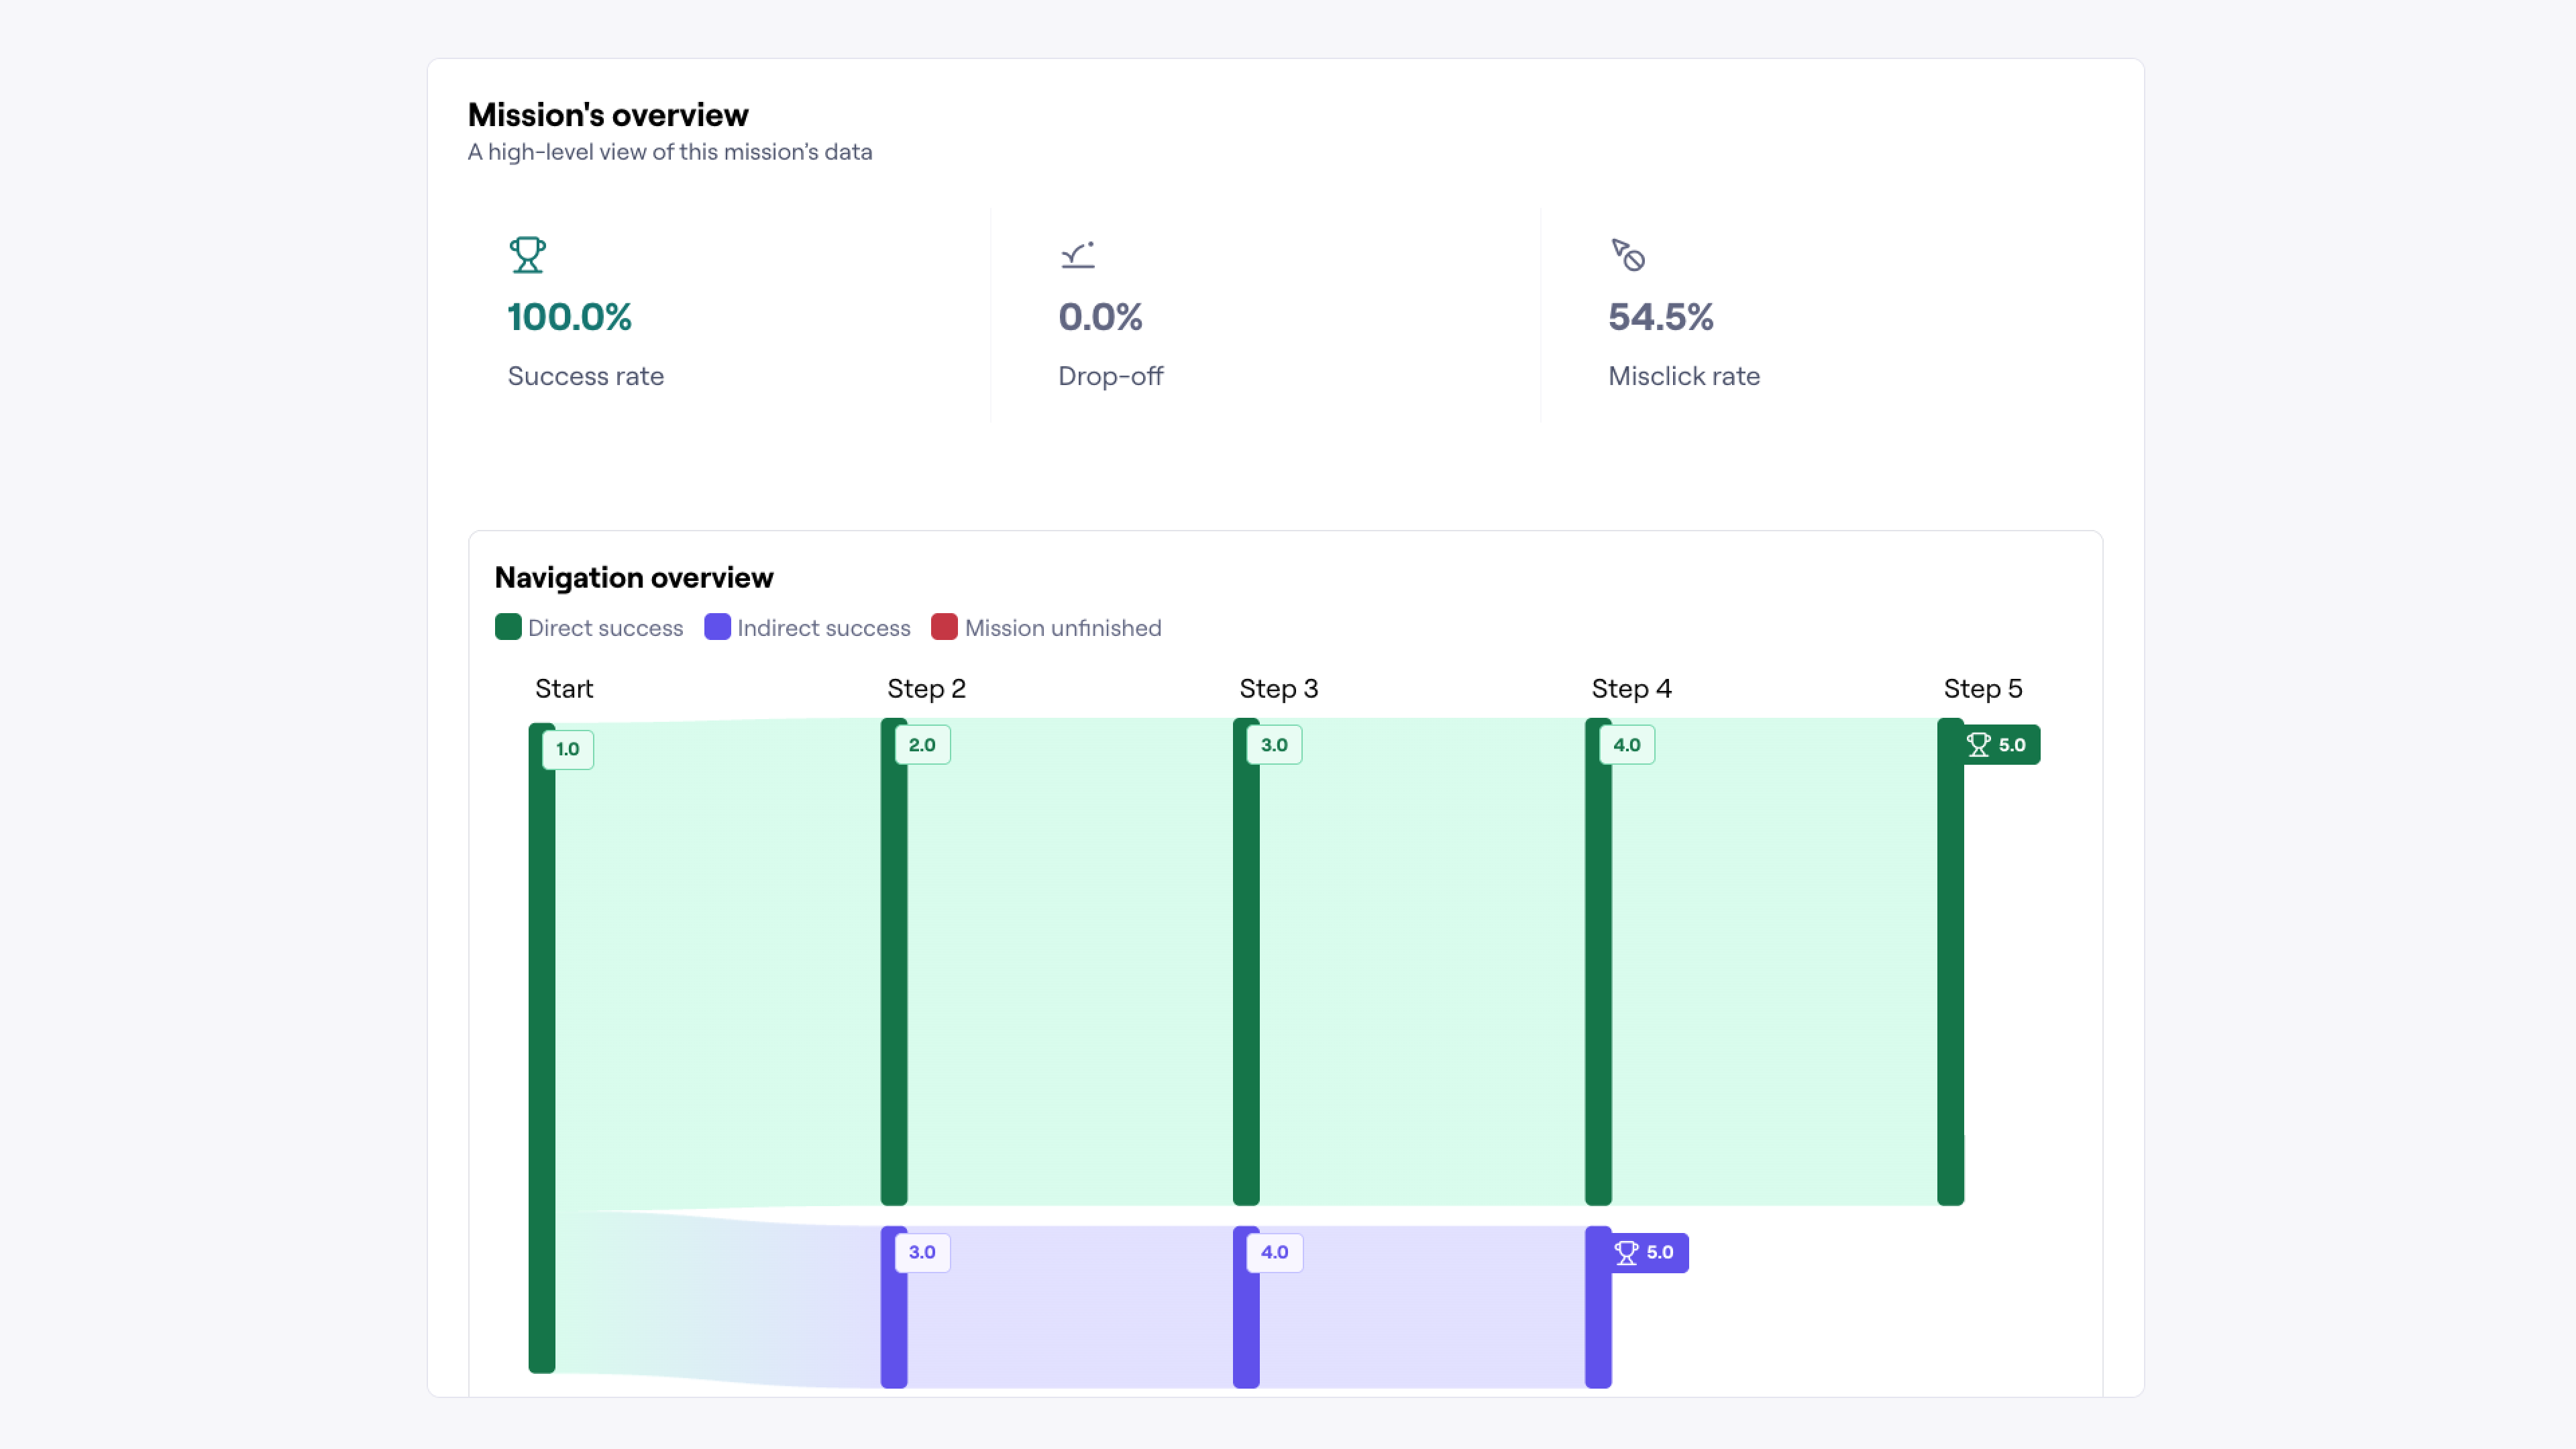This screenshot has width=2576, height=1449.
Task: Click the trophy icon above Success rate
Action: coord(528,255)
